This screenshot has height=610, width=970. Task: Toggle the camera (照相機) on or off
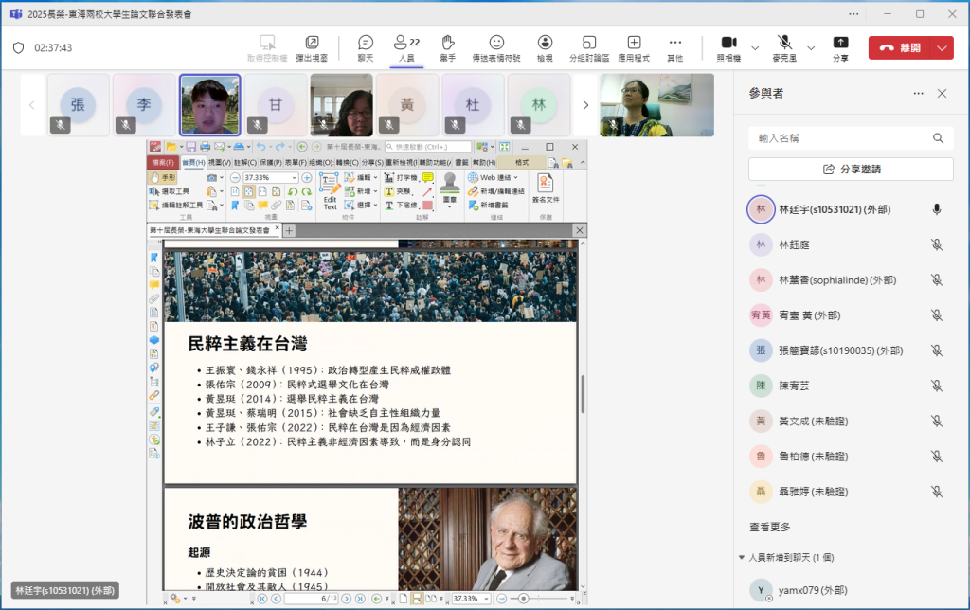pos(728,48)
